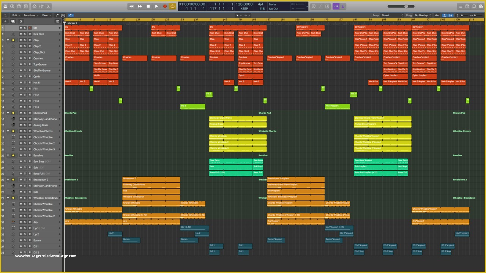Image resolution: width=486 pixels, height=273 pixels.
Task: Click the red Record button
Action: tap(165, 6)
